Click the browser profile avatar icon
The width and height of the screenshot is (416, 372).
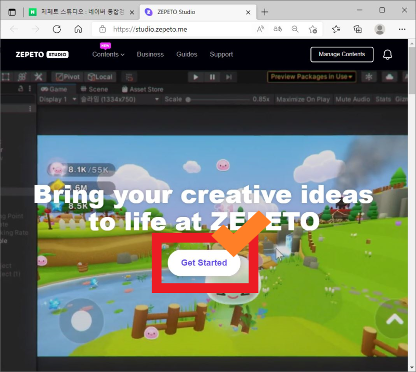point(379,30)
